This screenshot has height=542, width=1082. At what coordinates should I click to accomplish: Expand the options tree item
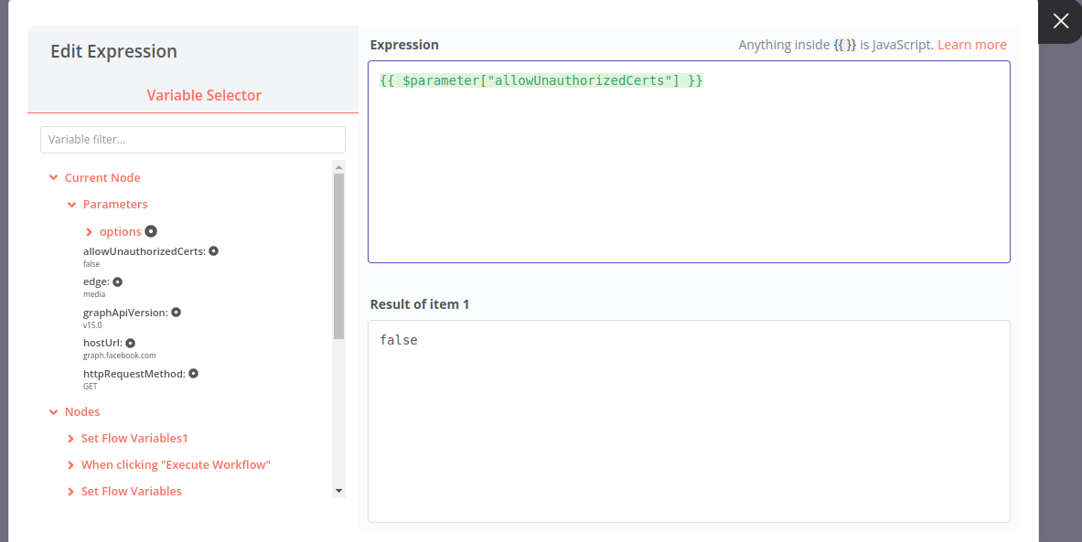89,231
